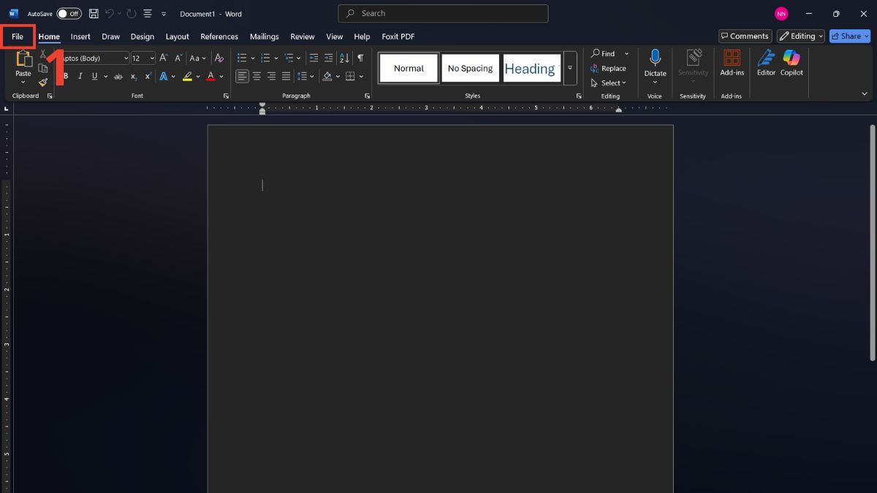Toggle italic formatting
The image size is (877, 493).
coord(80,76)
